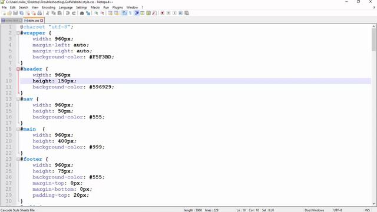Open the Settings menu
The image size is (377, 212).
point(82,8)
